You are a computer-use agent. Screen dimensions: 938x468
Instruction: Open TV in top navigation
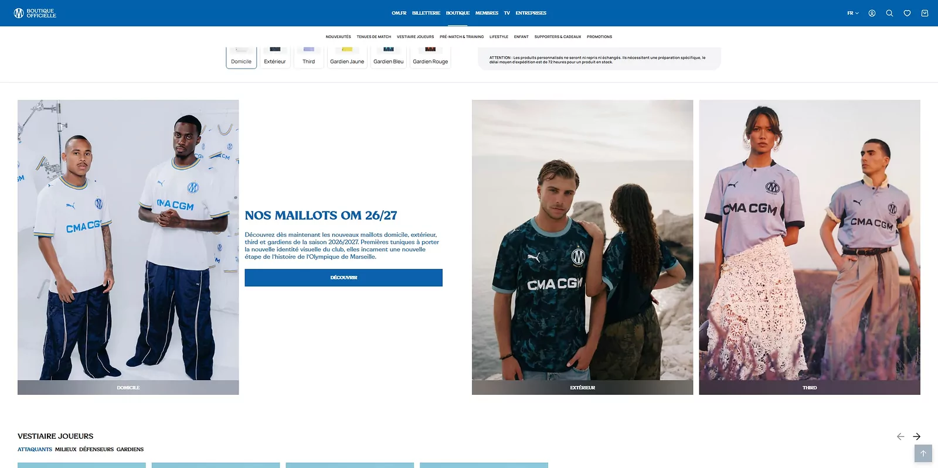[x=507, y=13]
